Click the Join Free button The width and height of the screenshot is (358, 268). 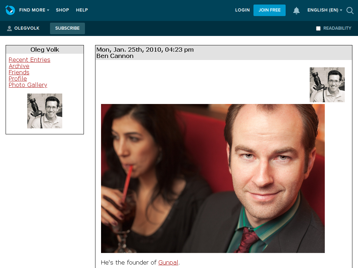click(270, 10)
